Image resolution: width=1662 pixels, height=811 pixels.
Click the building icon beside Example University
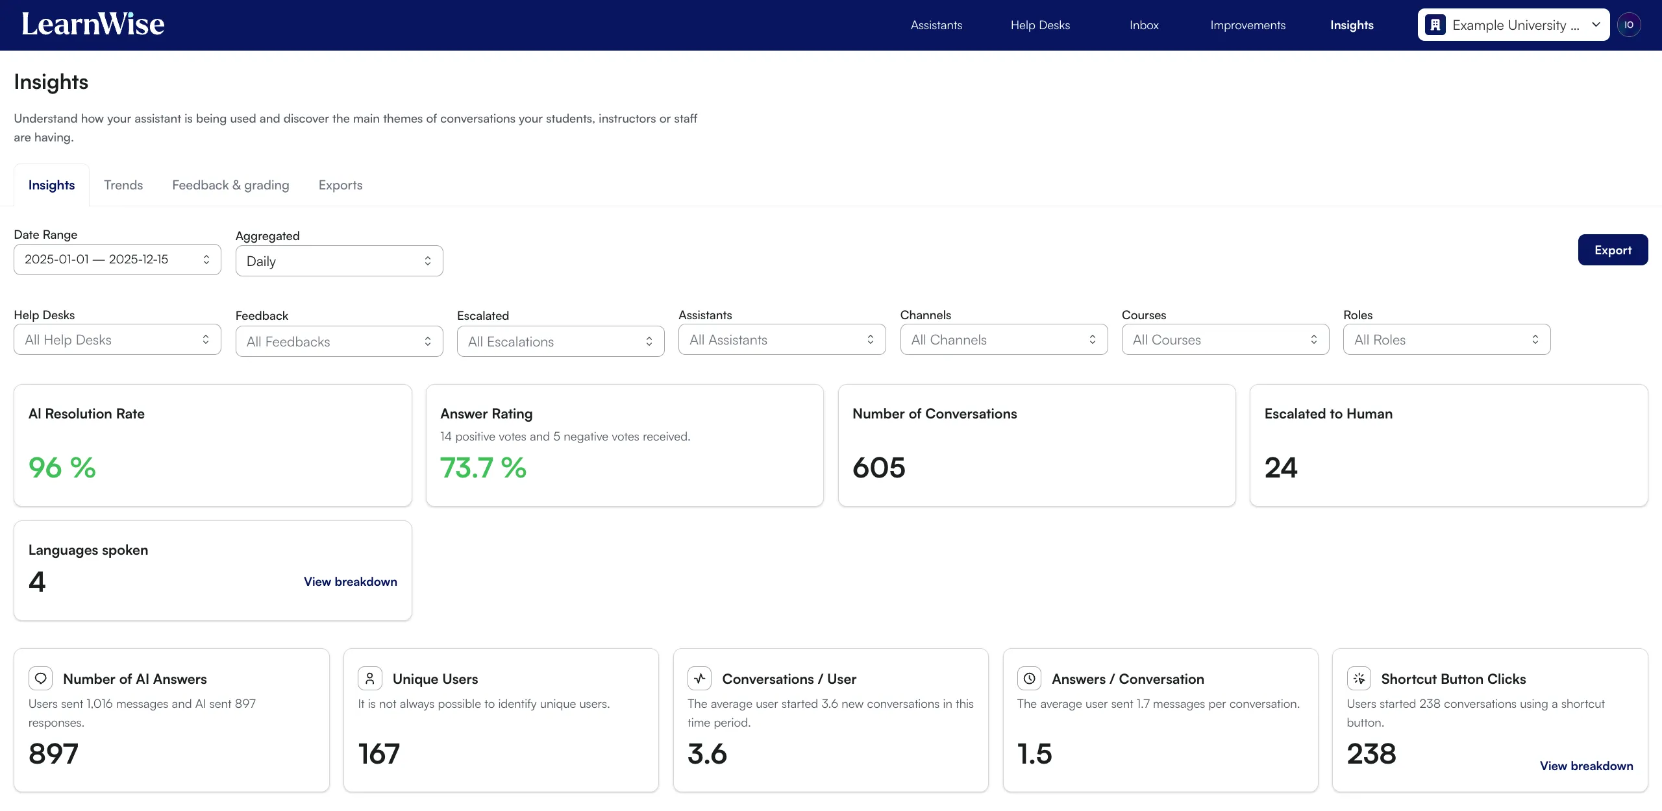[x=1435, y=25]
